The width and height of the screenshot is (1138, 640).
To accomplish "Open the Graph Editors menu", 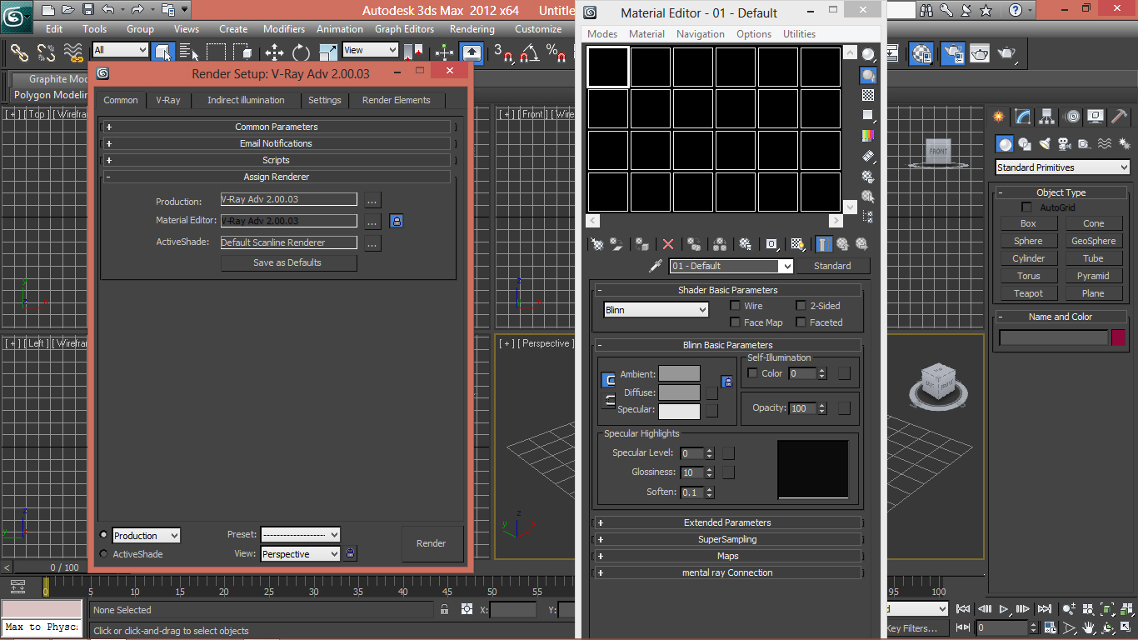I will tap(404, 29).
